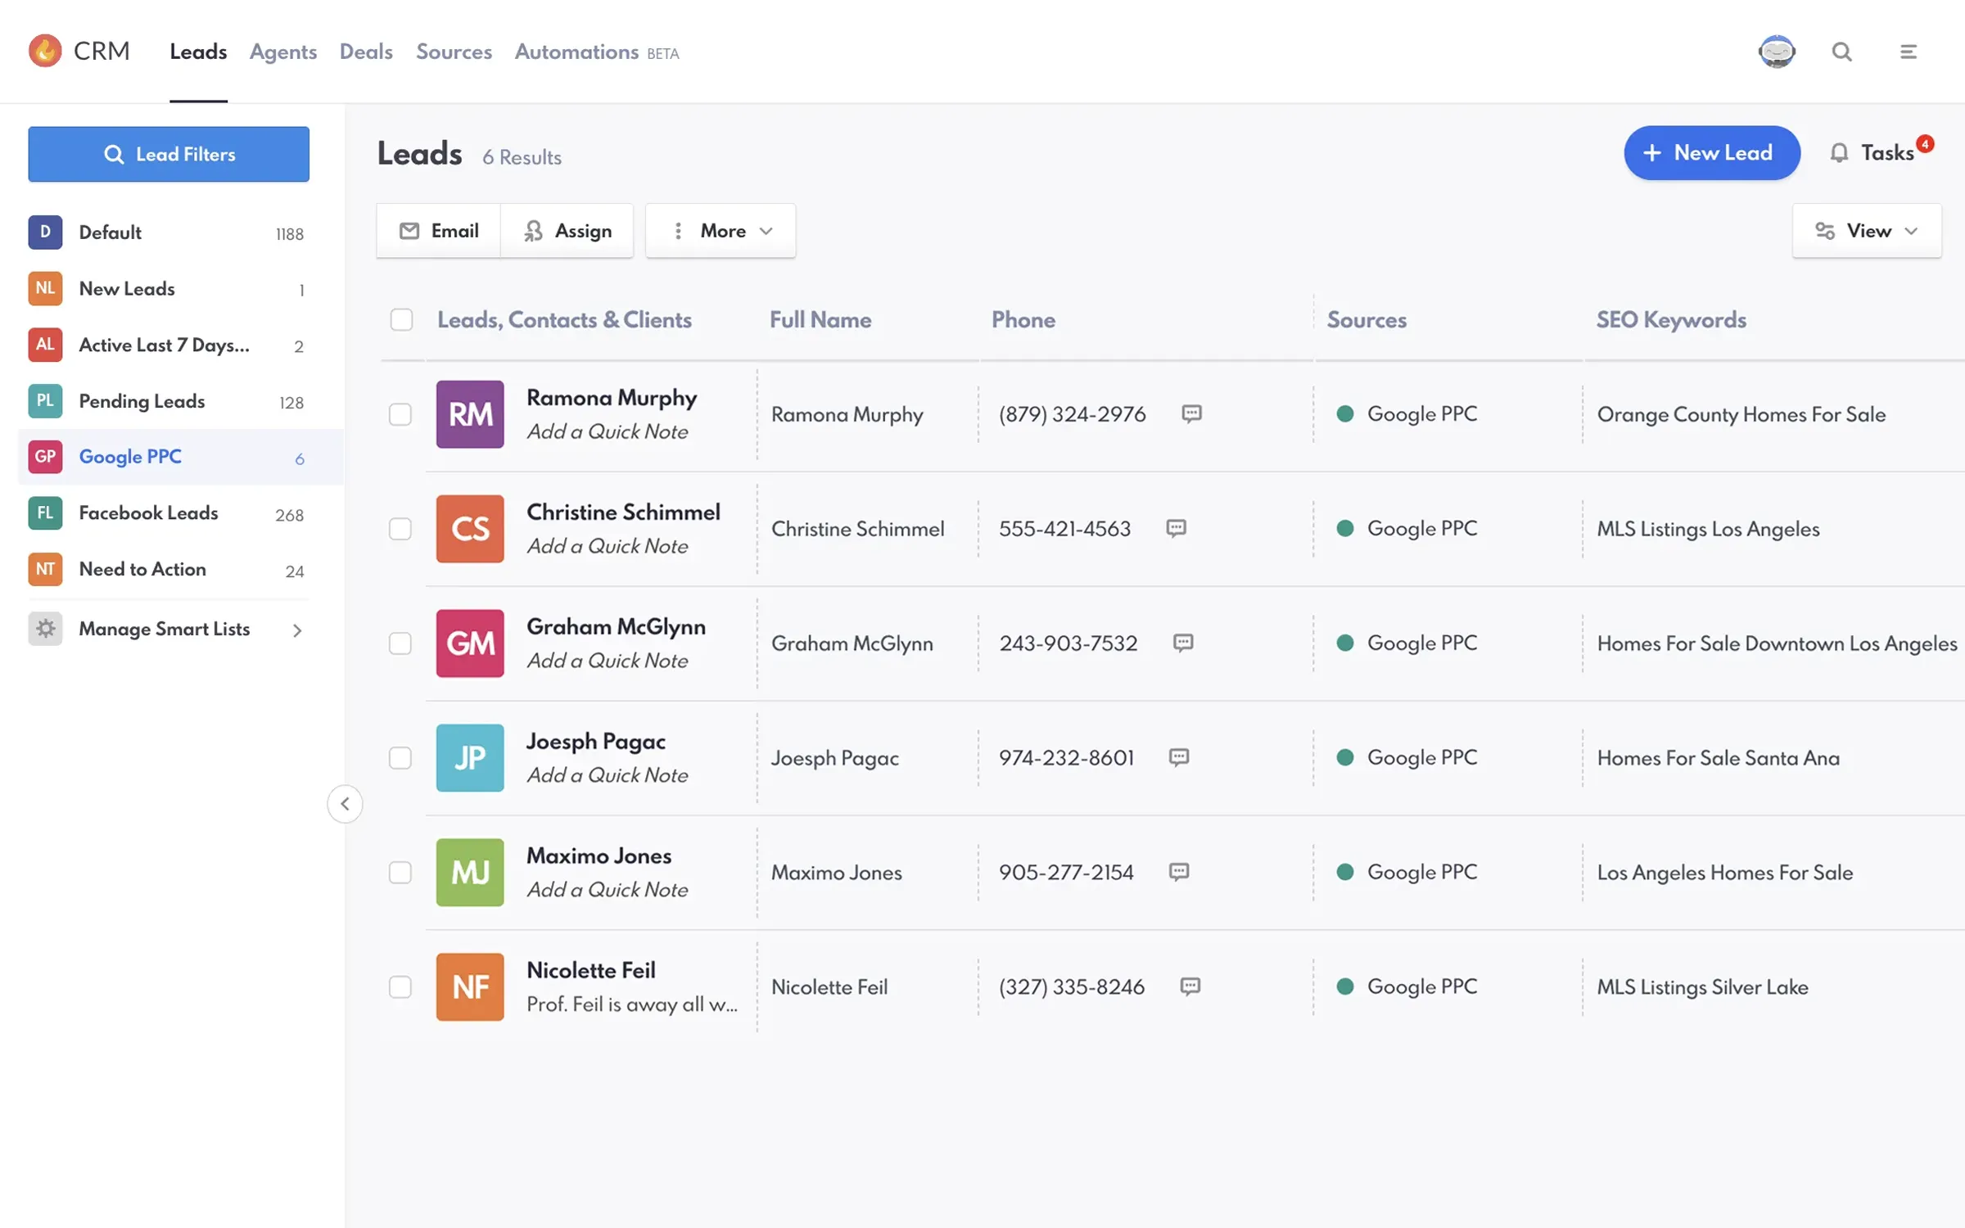Click the New Lead button
This screenshot has width=1965, height=1228.
click(x=1712, y=153)
